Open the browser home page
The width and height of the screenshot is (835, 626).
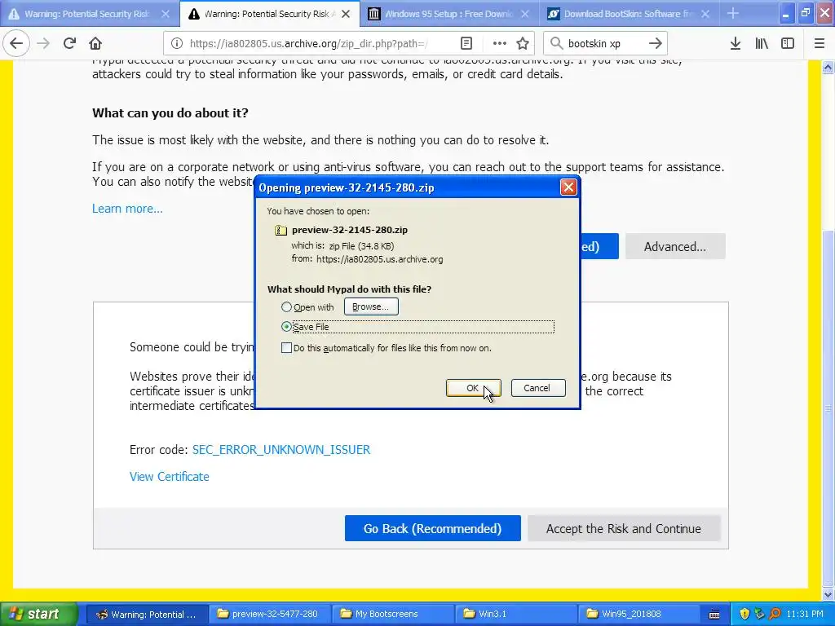pyautogui.click(x=95, y=43)
